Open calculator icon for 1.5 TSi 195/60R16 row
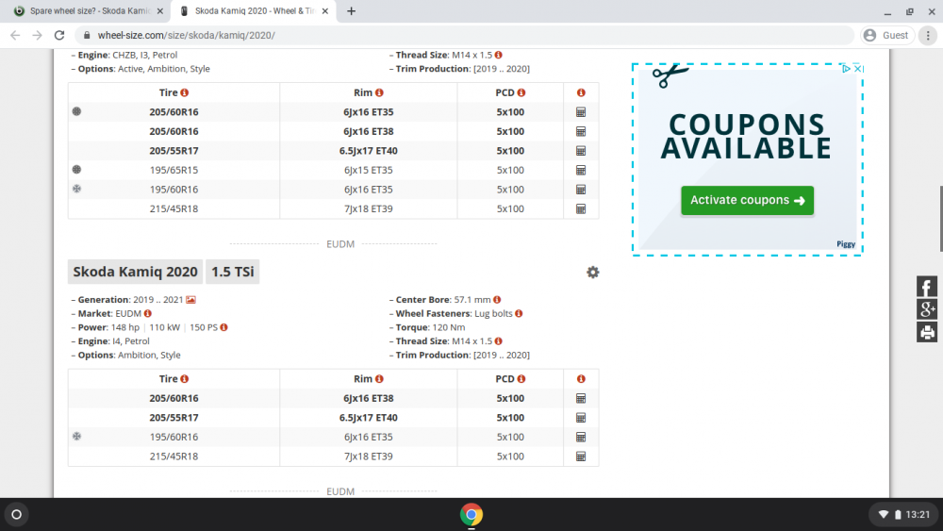 tap(580, 437)
